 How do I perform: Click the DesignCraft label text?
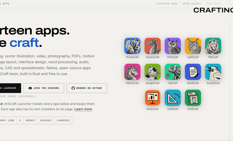click(x=153, y=83)
